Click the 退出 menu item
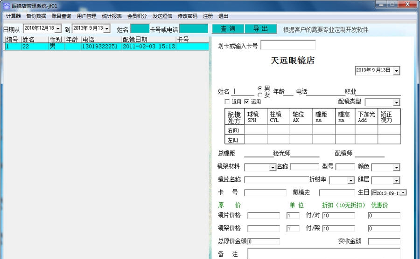The height and width of the screenshot is (259, 420). [x=223, y=16]
